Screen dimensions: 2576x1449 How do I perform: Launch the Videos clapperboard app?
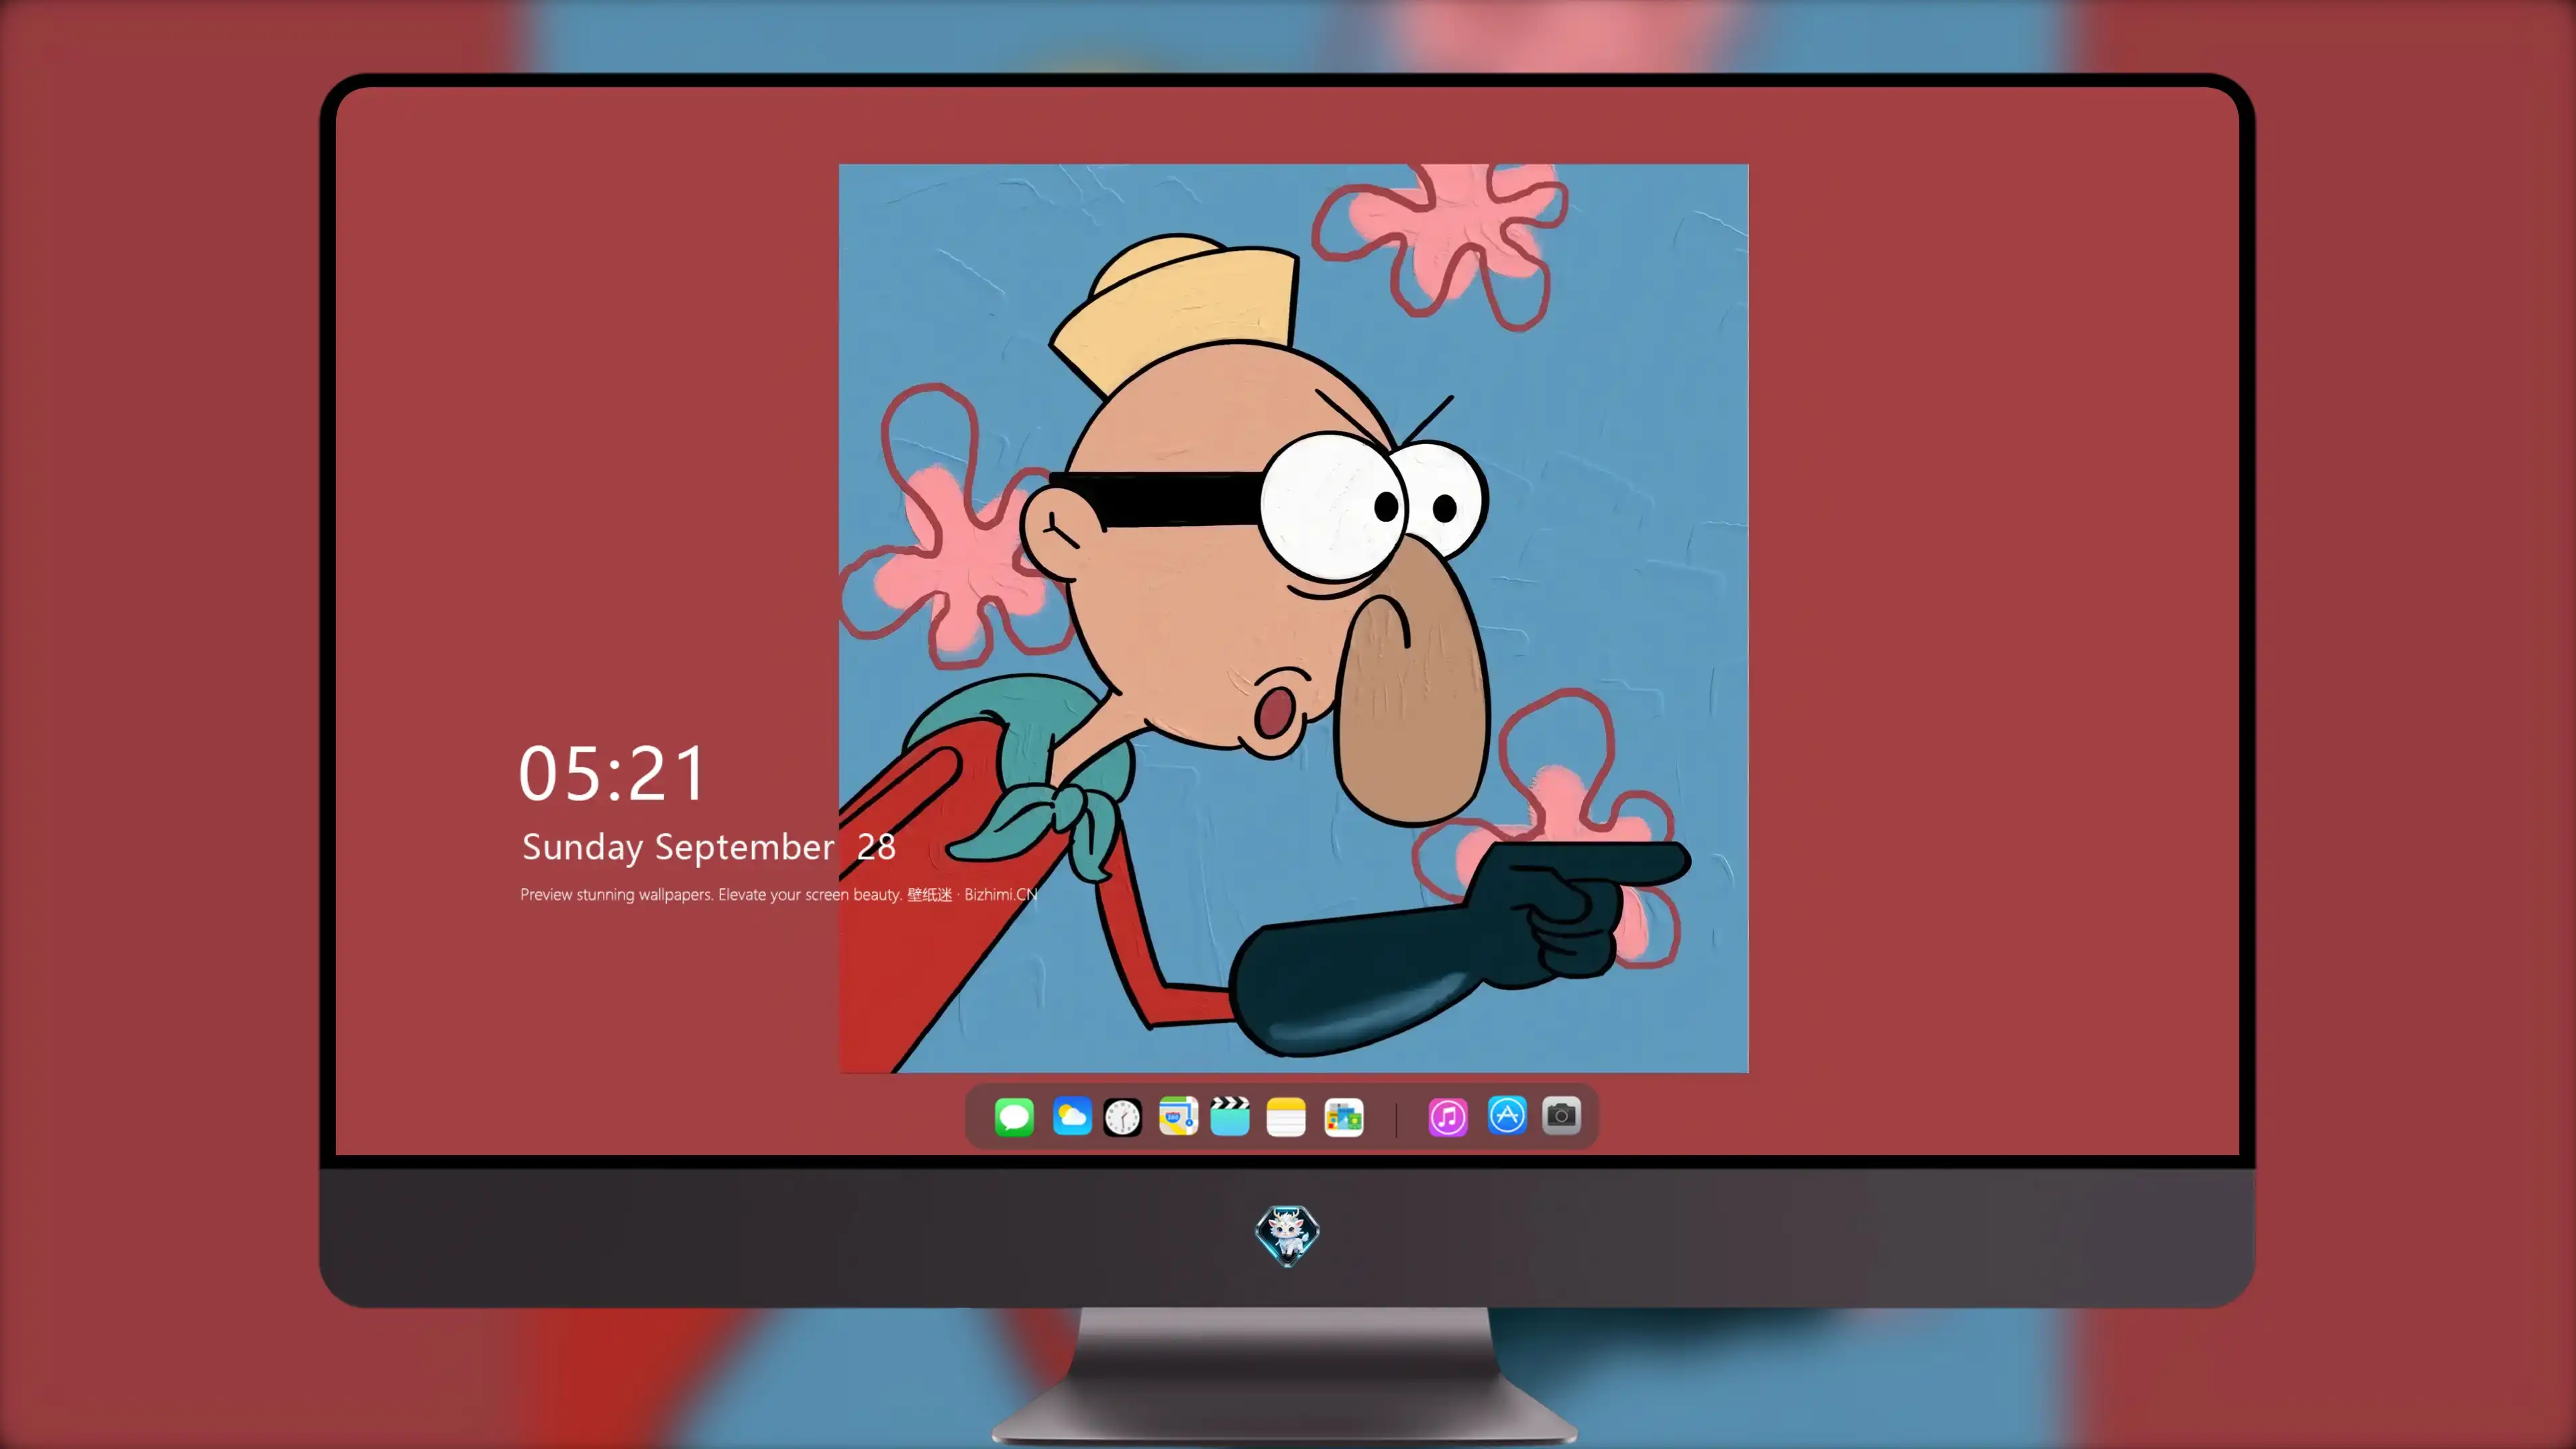(x=1230, y=1117)
